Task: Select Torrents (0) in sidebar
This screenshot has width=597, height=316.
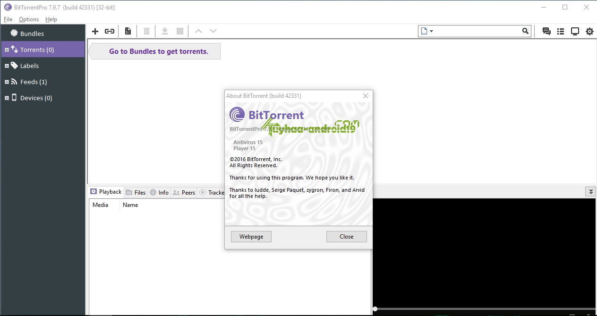Action: tap(43, 50)
